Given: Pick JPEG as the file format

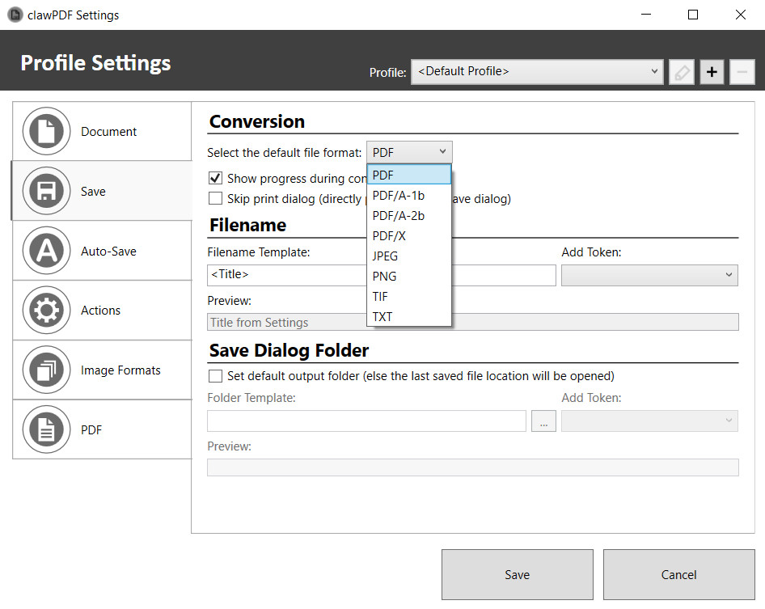Looking at the screenshot, I should 409,256.
